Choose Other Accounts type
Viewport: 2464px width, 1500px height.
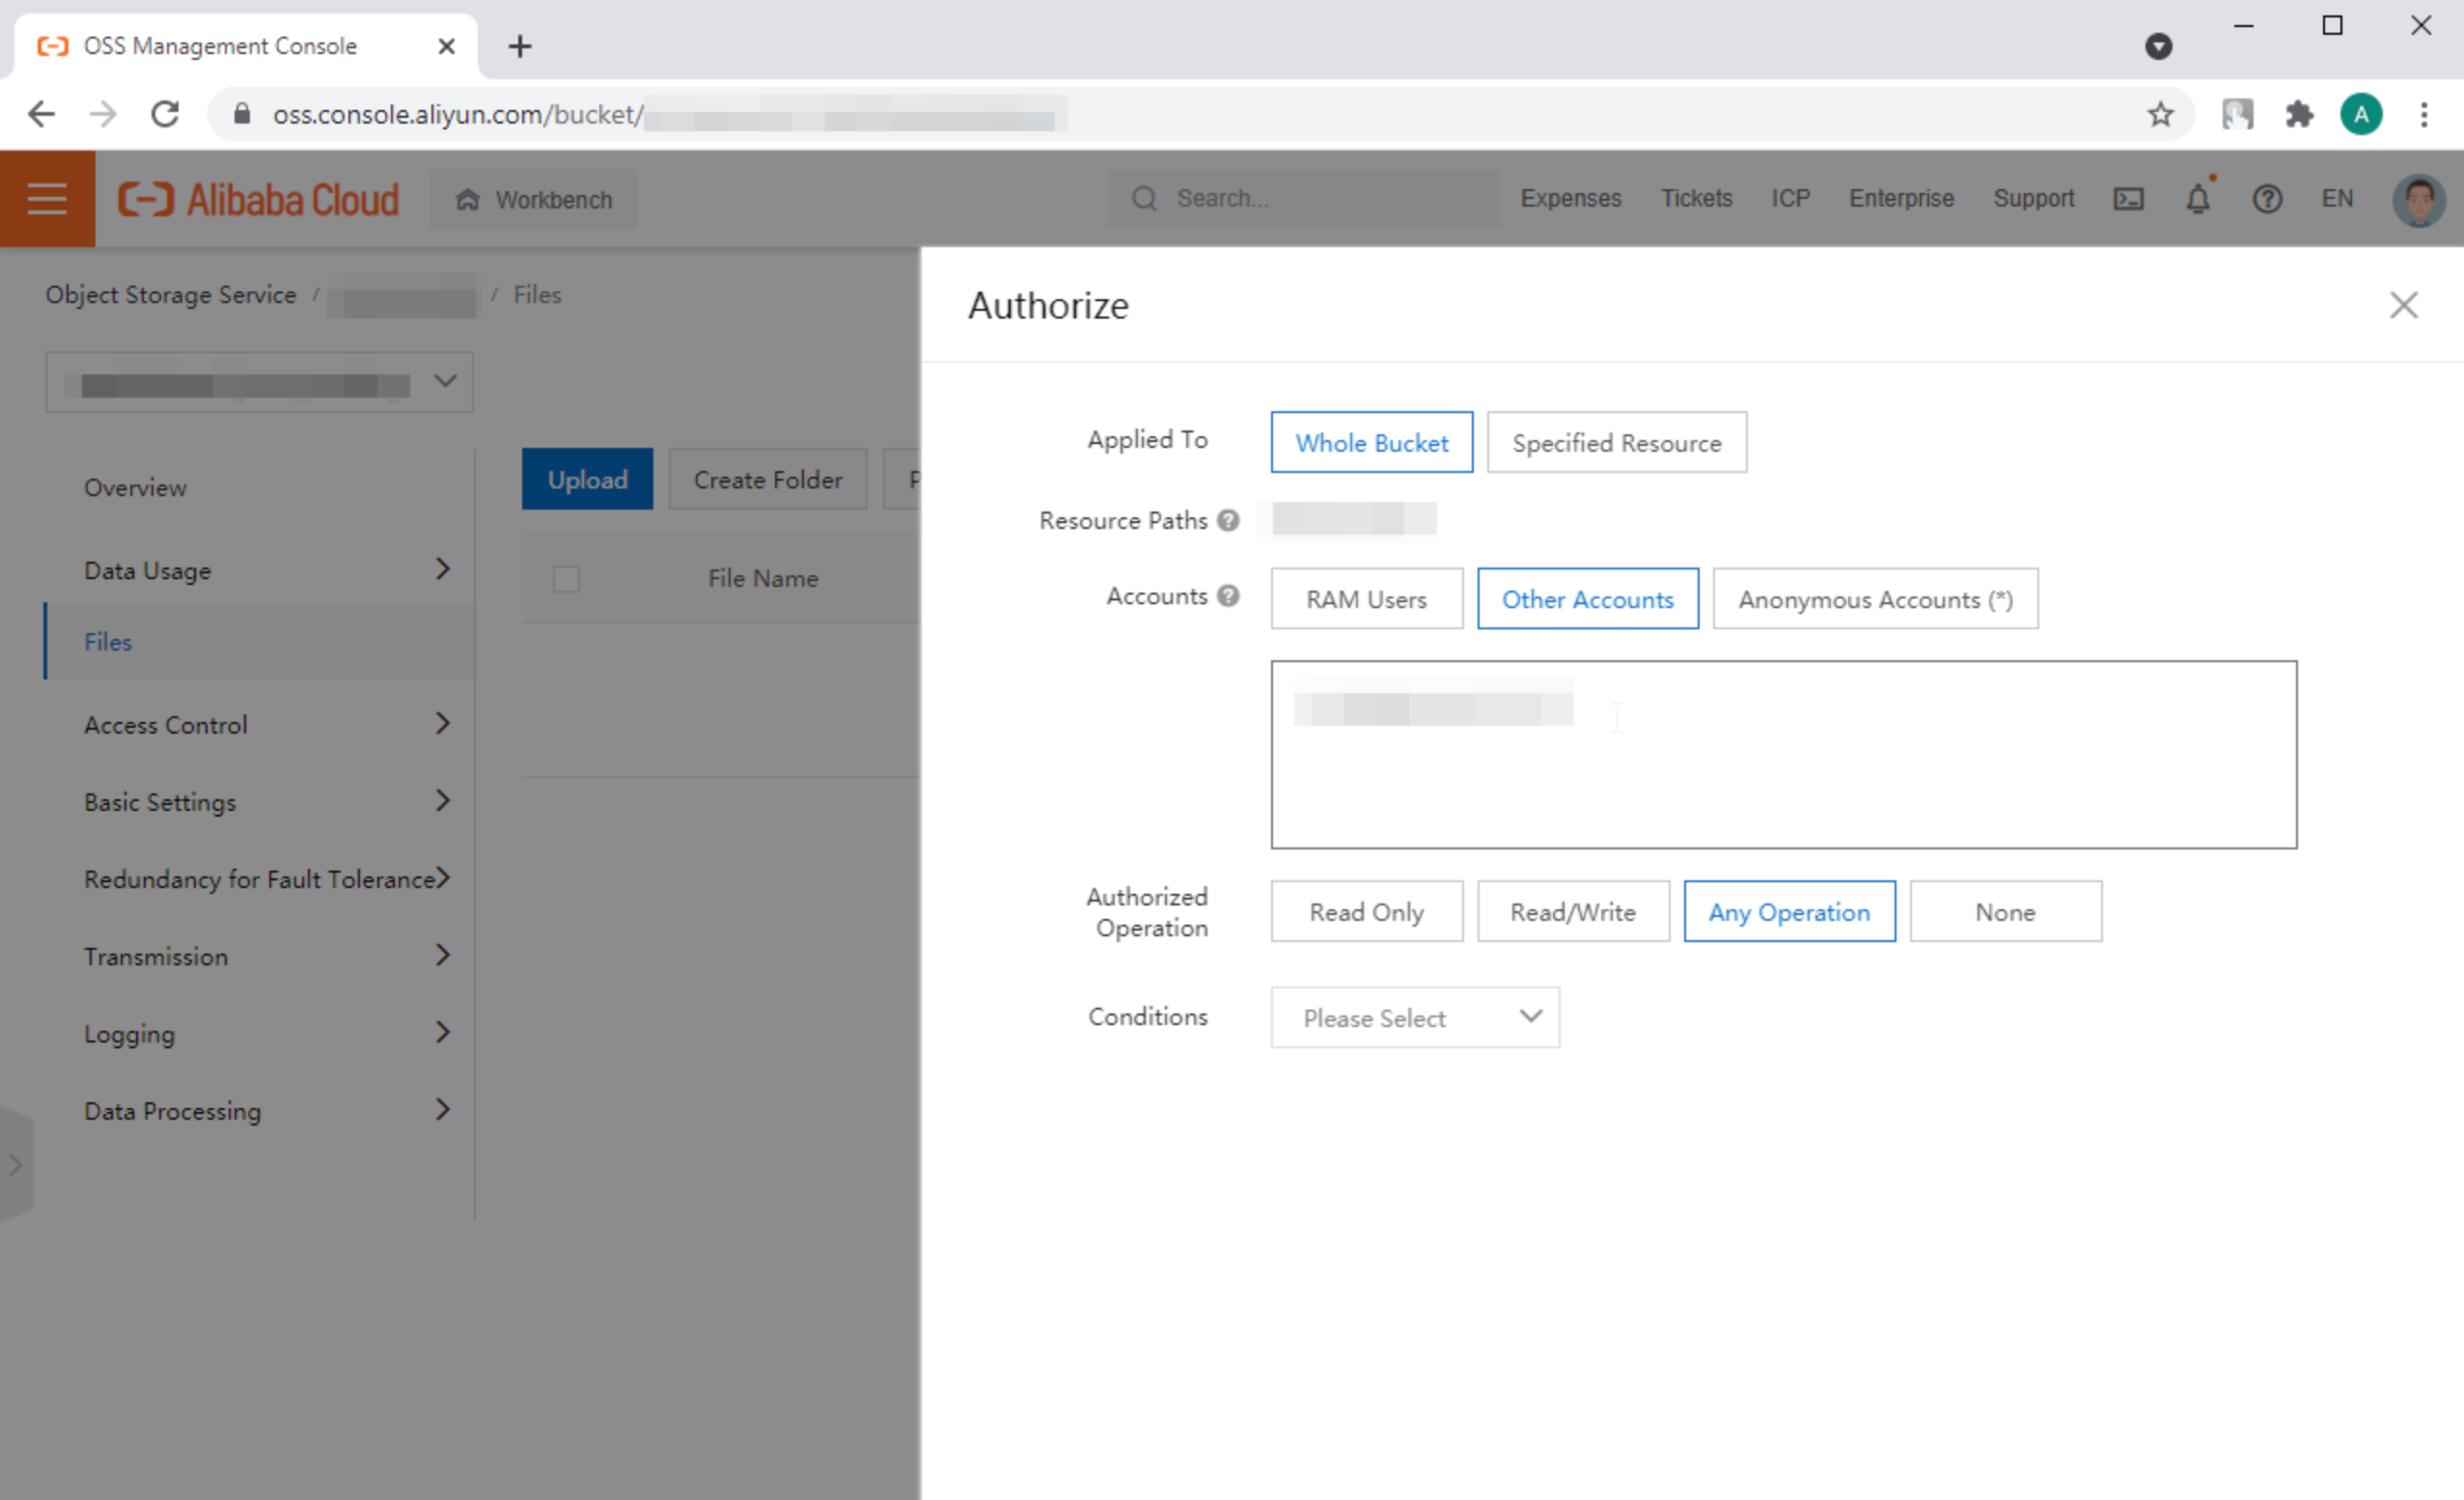click(x=1587, y=599)
